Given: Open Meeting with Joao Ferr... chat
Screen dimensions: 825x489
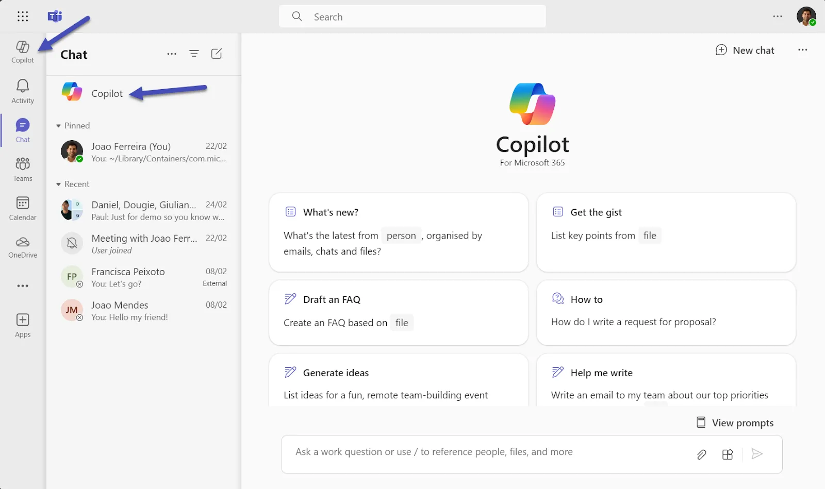Looking at the screenshot, I should pos(144,244).
